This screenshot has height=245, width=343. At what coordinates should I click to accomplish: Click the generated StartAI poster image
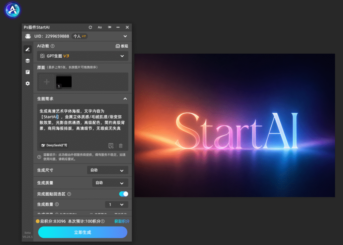click(234, 125)
